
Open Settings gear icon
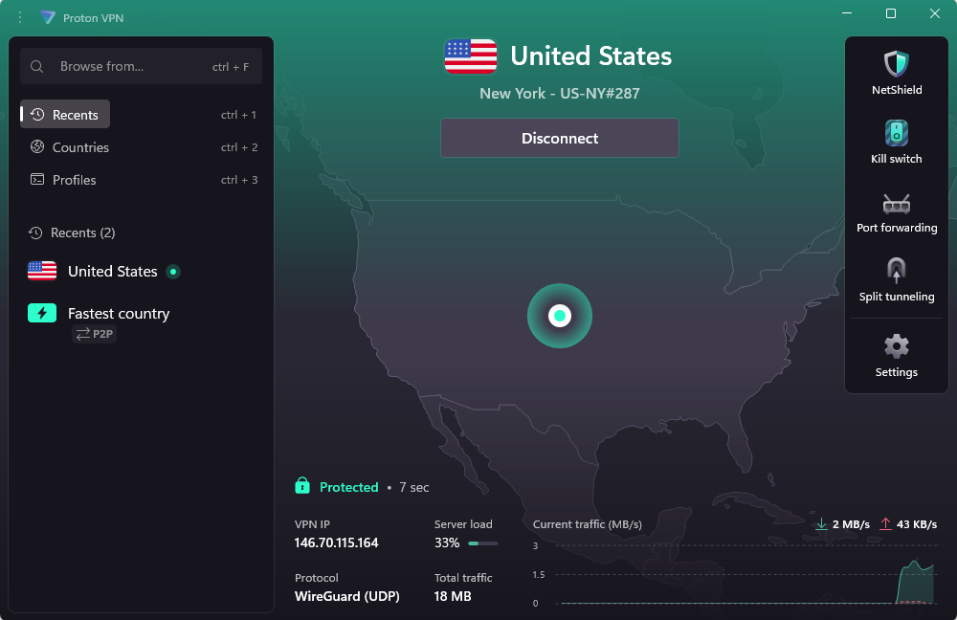pyautogui.click(x=896, y=346)
